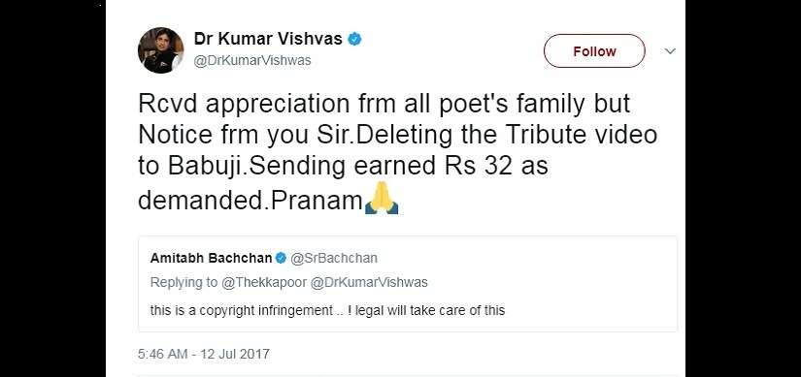The image size is (801, 377).
Task: Open the tweet options chevron menu
Action: (x=670, y=51)
